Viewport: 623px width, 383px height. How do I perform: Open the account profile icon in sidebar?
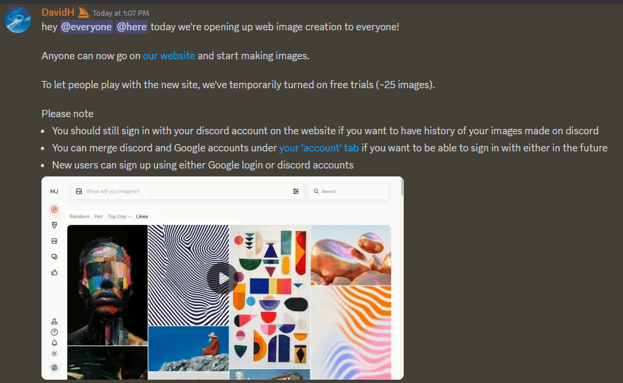55,367
